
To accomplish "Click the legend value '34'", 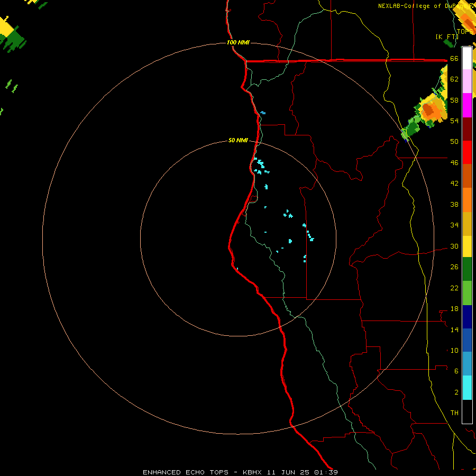I will click(x=454, y=225).
